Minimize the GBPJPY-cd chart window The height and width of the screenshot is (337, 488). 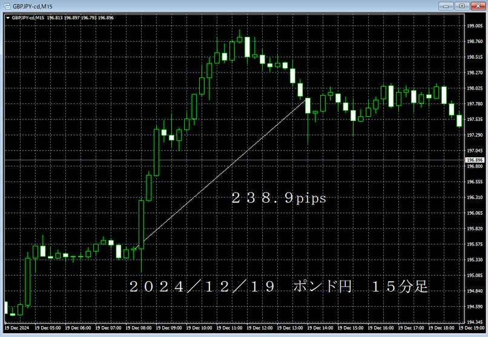(449, 5)
